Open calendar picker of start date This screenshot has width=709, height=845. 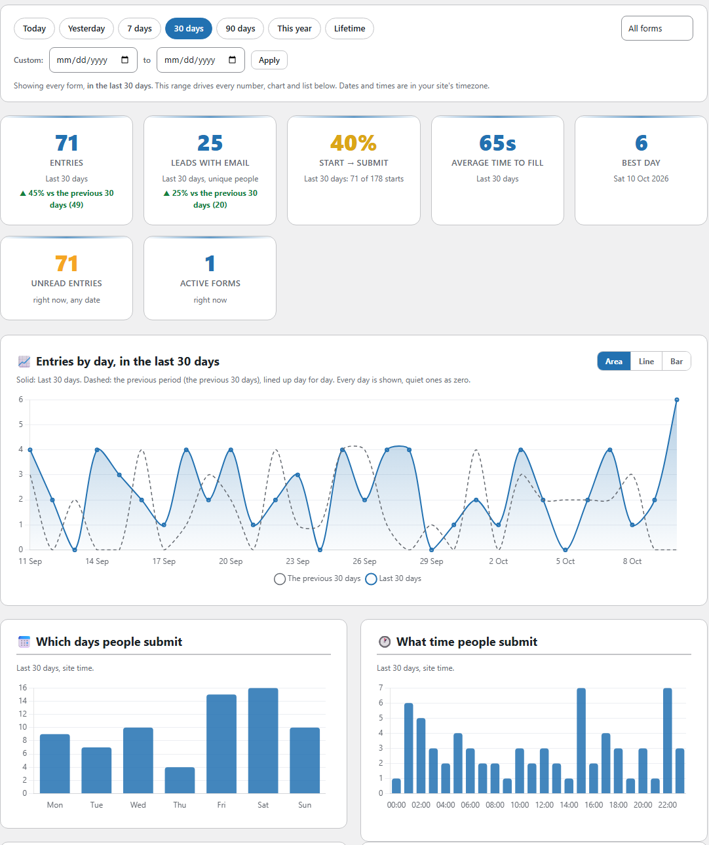[x=125, y=60]
